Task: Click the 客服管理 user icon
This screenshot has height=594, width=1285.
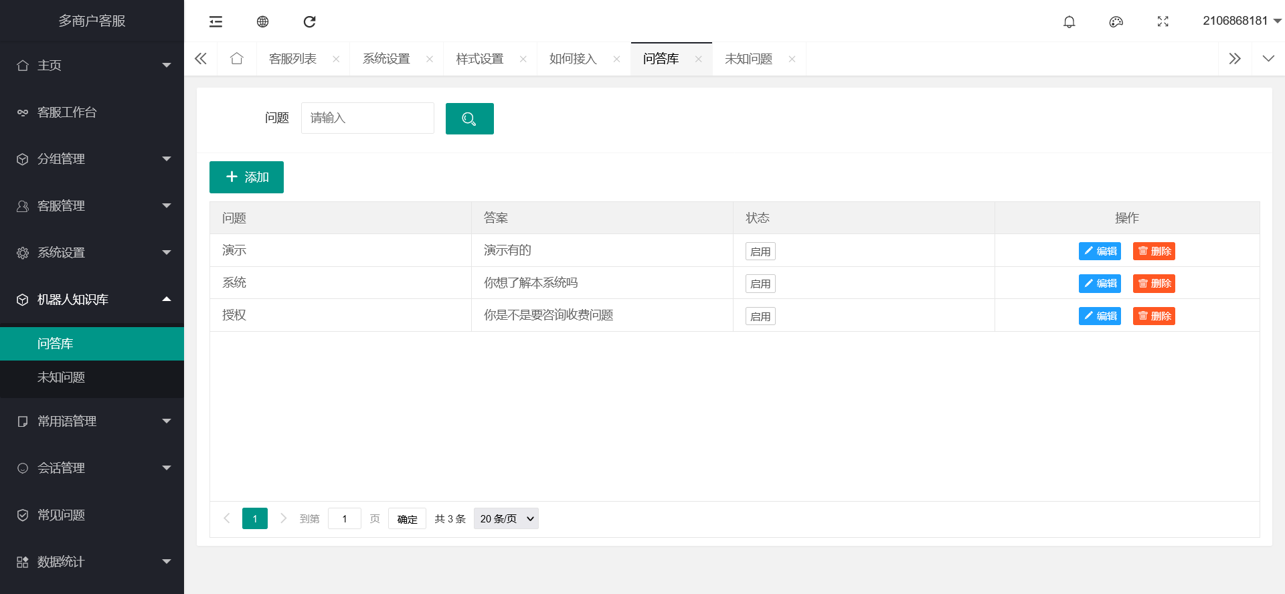Action: tap(23, 206)
